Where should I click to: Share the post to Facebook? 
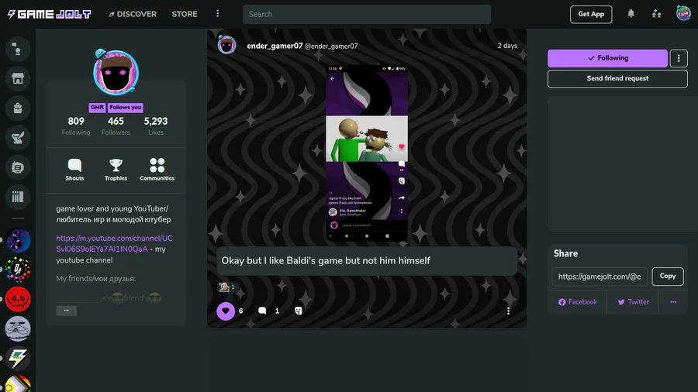(577, 302)
